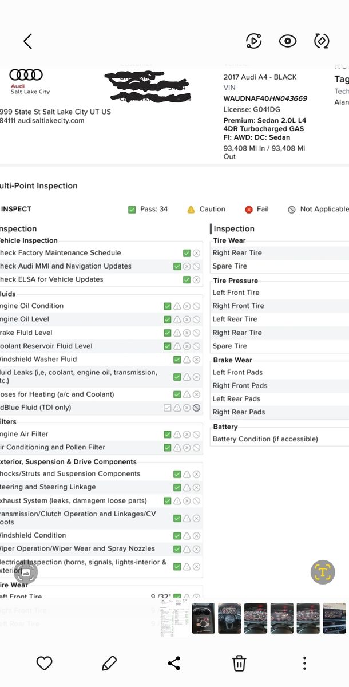349x687 pixels.
Task: Open the remaster picture icon
Action: [x=253, y=41]
